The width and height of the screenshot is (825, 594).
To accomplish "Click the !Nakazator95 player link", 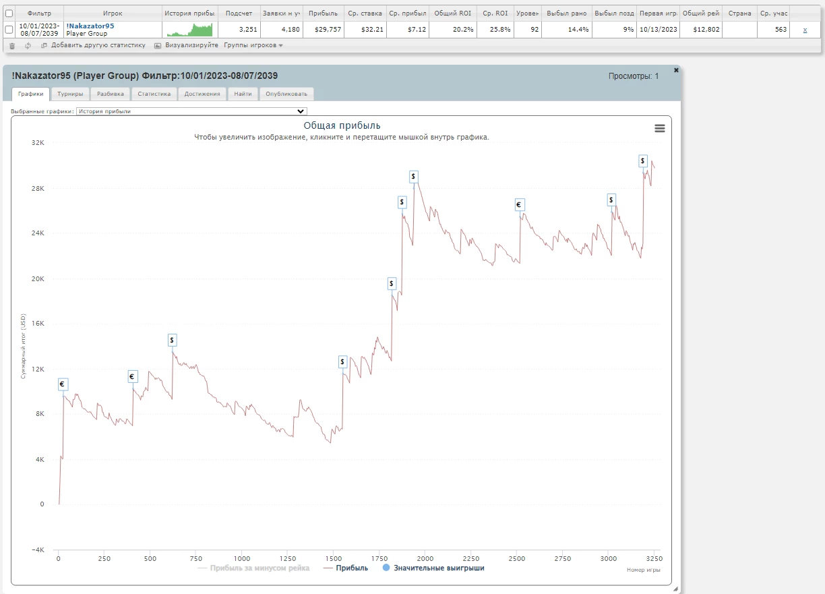I will (x=90, y=26).
